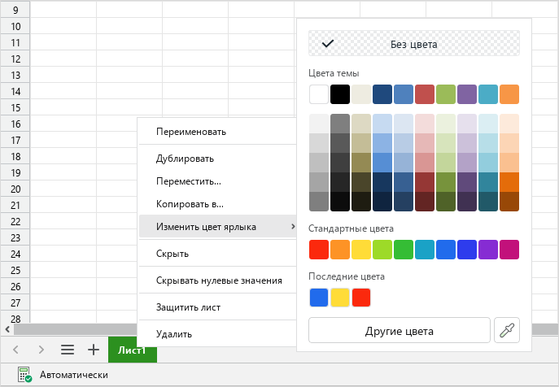
Task: Pick blue swatch under 'Последние цвета'
Action: coord(319,298)
